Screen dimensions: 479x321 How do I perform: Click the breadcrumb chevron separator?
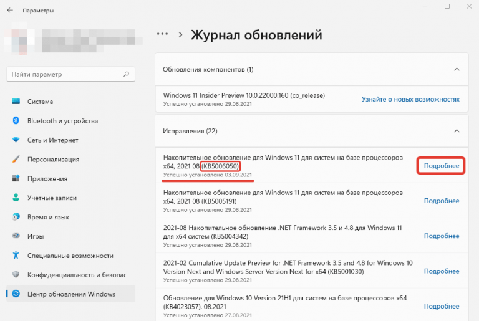tap(180, 34)
